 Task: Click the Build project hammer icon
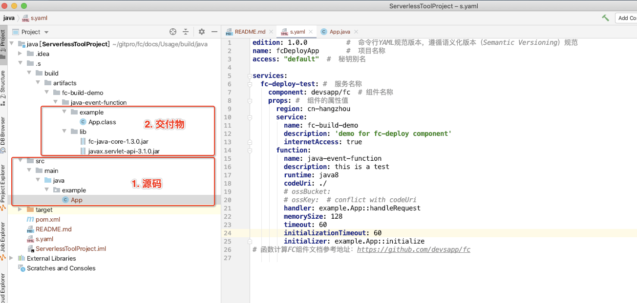pos(606,18)
